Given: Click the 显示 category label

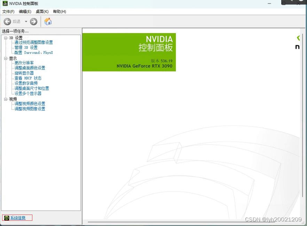Looking at the screenshot, I should pyautogui.click(x=13, y=59).
